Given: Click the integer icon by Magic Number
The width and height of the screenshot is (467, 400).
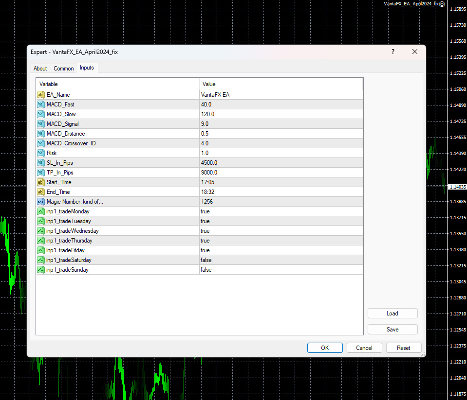Looking at the screenshot, I should pos(41,202).
